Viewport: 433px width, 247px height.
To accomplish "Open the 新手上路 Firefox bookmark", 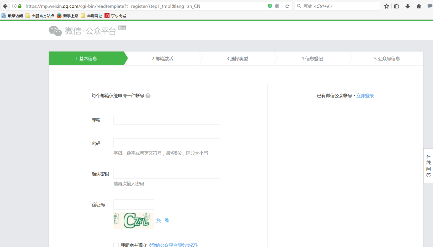I will pos(67,16).
